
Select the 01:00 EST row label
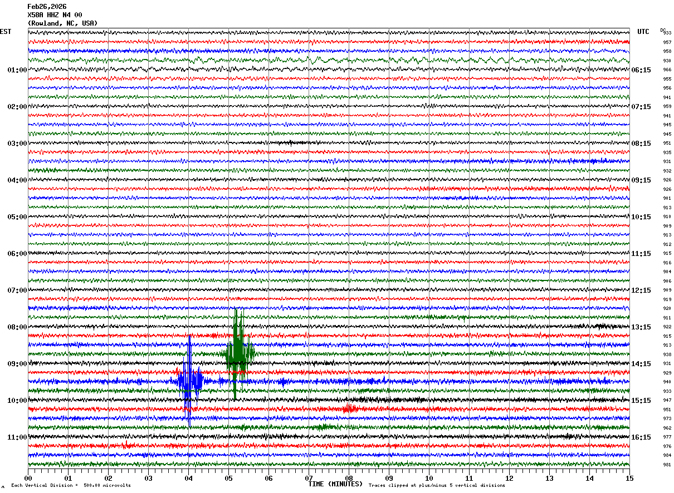(x=17, y=70)
